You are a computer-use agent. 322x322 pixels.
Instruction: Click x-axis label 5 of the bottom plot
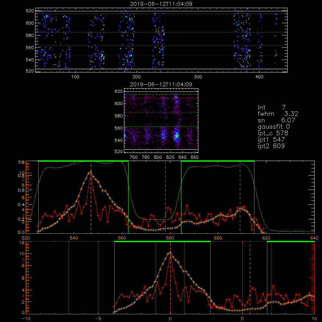pyautogui.click(x=242, y=319)
